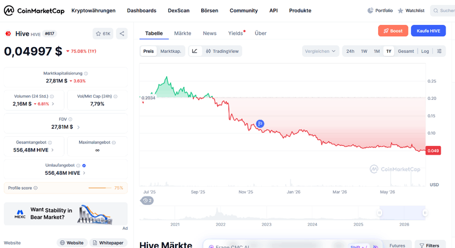
Task: Open the Watchlist star link
Action: point(411,11)
